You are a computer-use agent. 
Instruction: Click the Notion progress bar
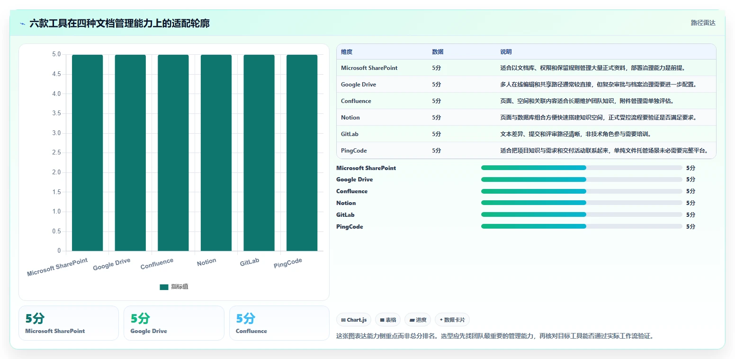point(582,203)
